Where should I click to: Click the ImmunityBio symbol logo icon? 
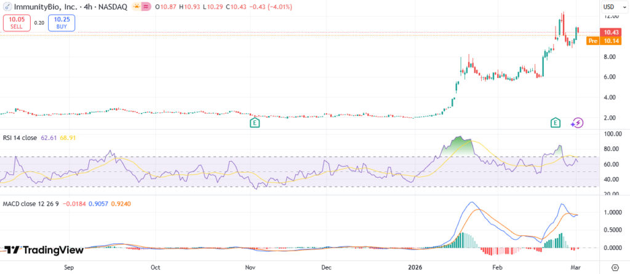coord(9,7)
